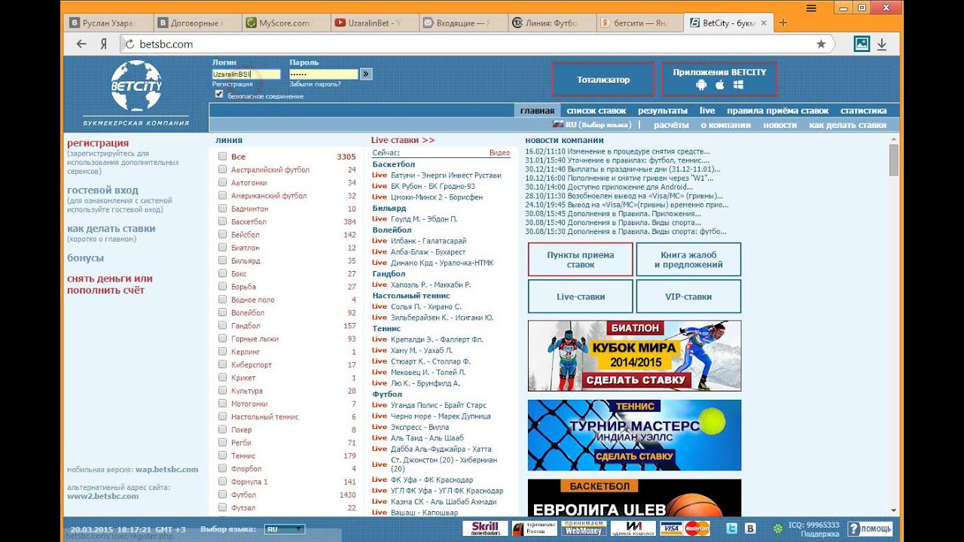Open the help question-mark button
Screen dimensions: 964x542
pos(870,528)
